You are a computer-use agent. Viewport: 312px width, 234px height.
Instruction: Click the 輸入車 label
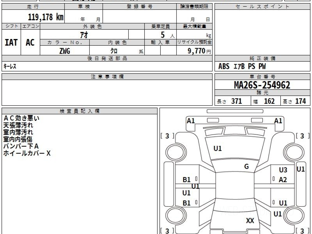point(160,42)
